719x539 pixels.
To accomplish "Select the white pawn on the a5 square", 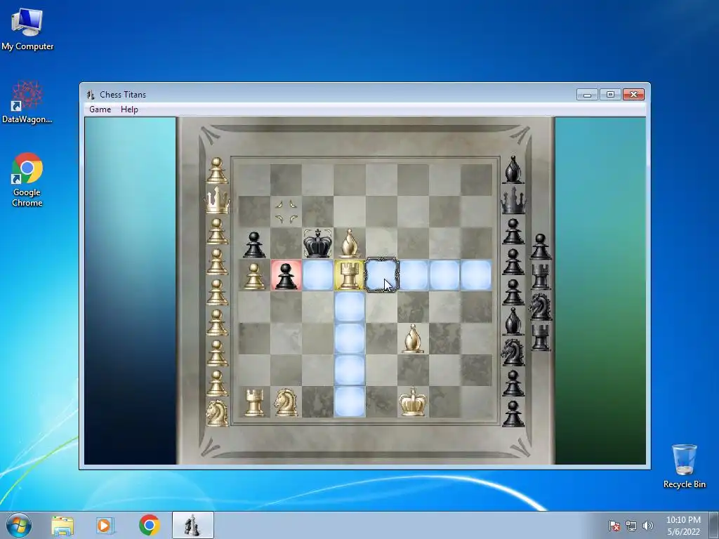I will click(254, 276).
